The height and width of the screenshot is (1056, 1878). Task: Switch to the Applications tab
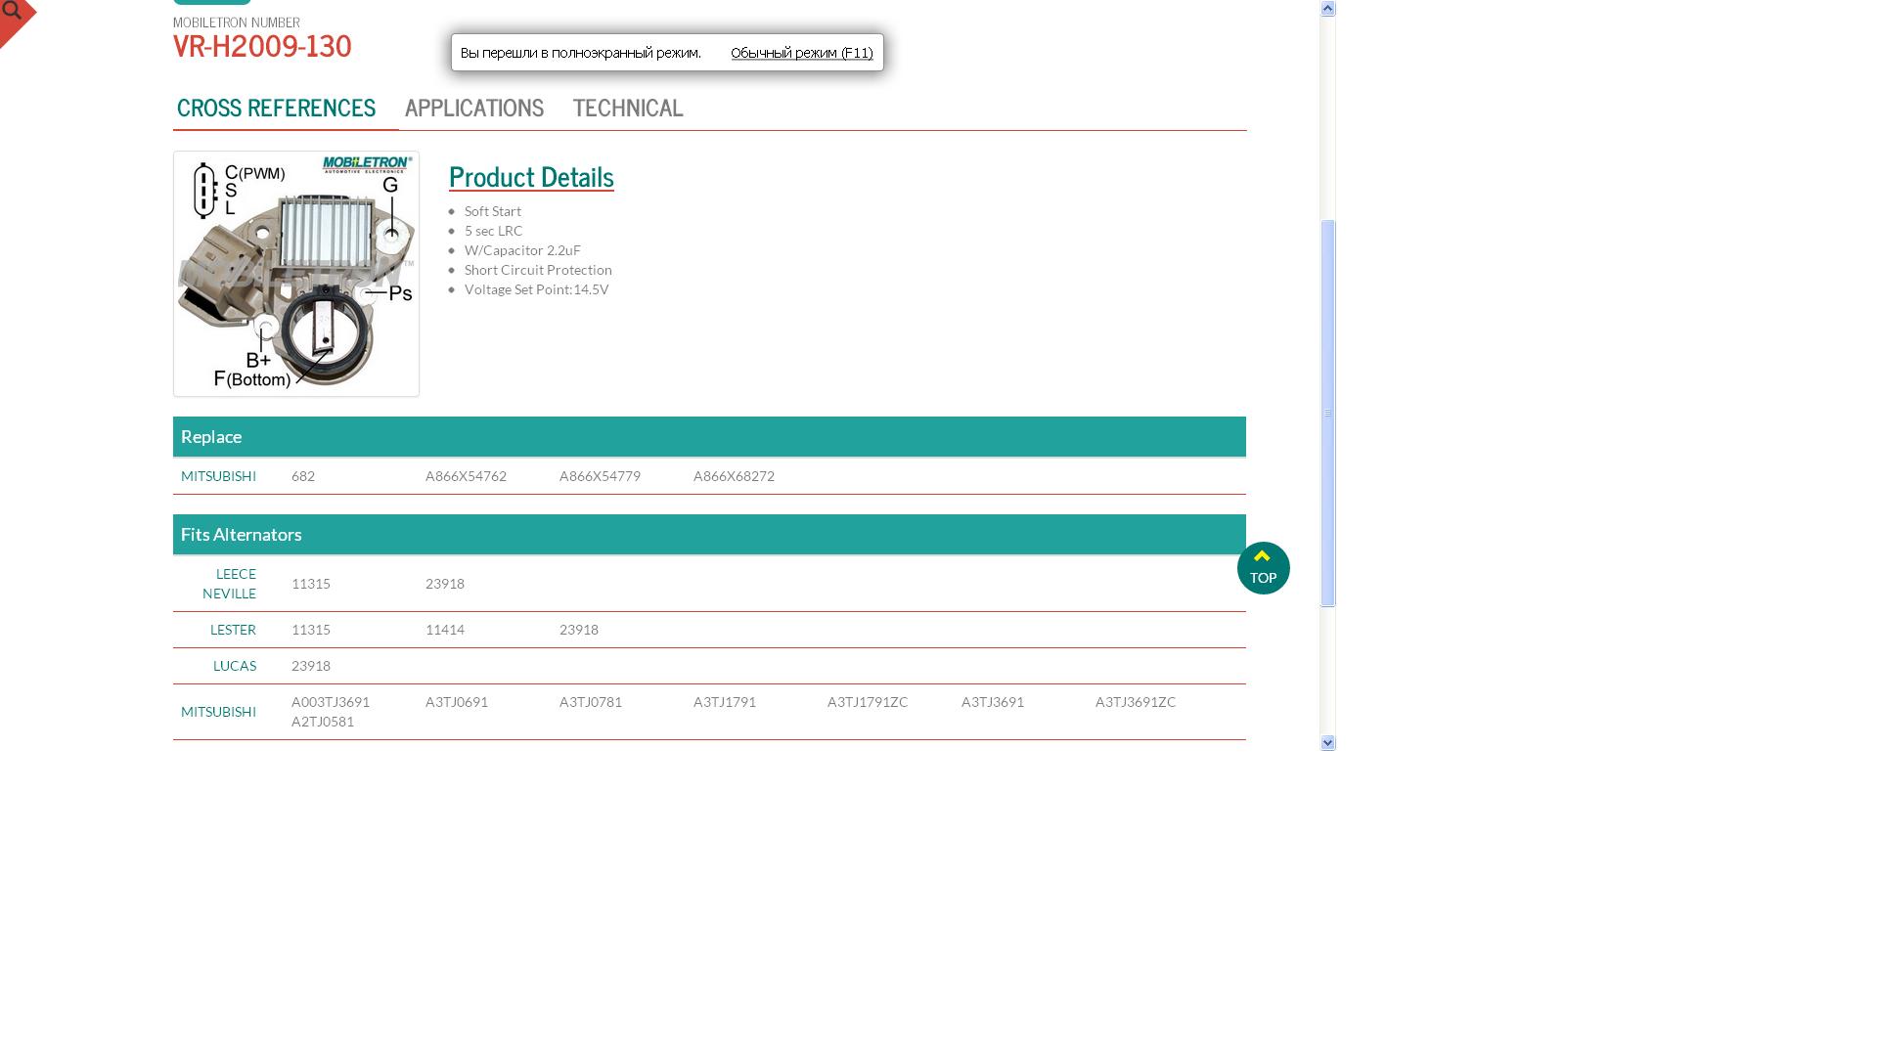(474, 108)
